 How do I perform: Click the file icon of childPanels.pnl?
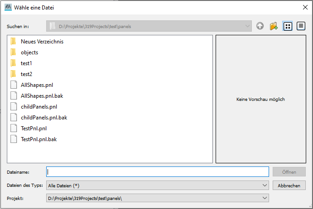(14, 106)
